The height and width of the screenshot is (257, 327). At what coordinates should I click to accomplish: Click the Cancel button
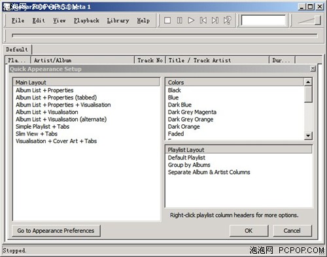[x=292, y=231]
